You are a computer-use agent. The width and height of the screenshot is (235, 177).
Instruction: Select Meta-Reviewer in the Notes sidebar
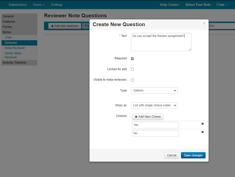15,48
